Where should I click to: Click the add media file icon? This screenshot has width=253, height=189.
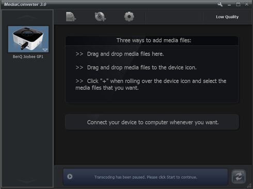(x=71, y=17)
